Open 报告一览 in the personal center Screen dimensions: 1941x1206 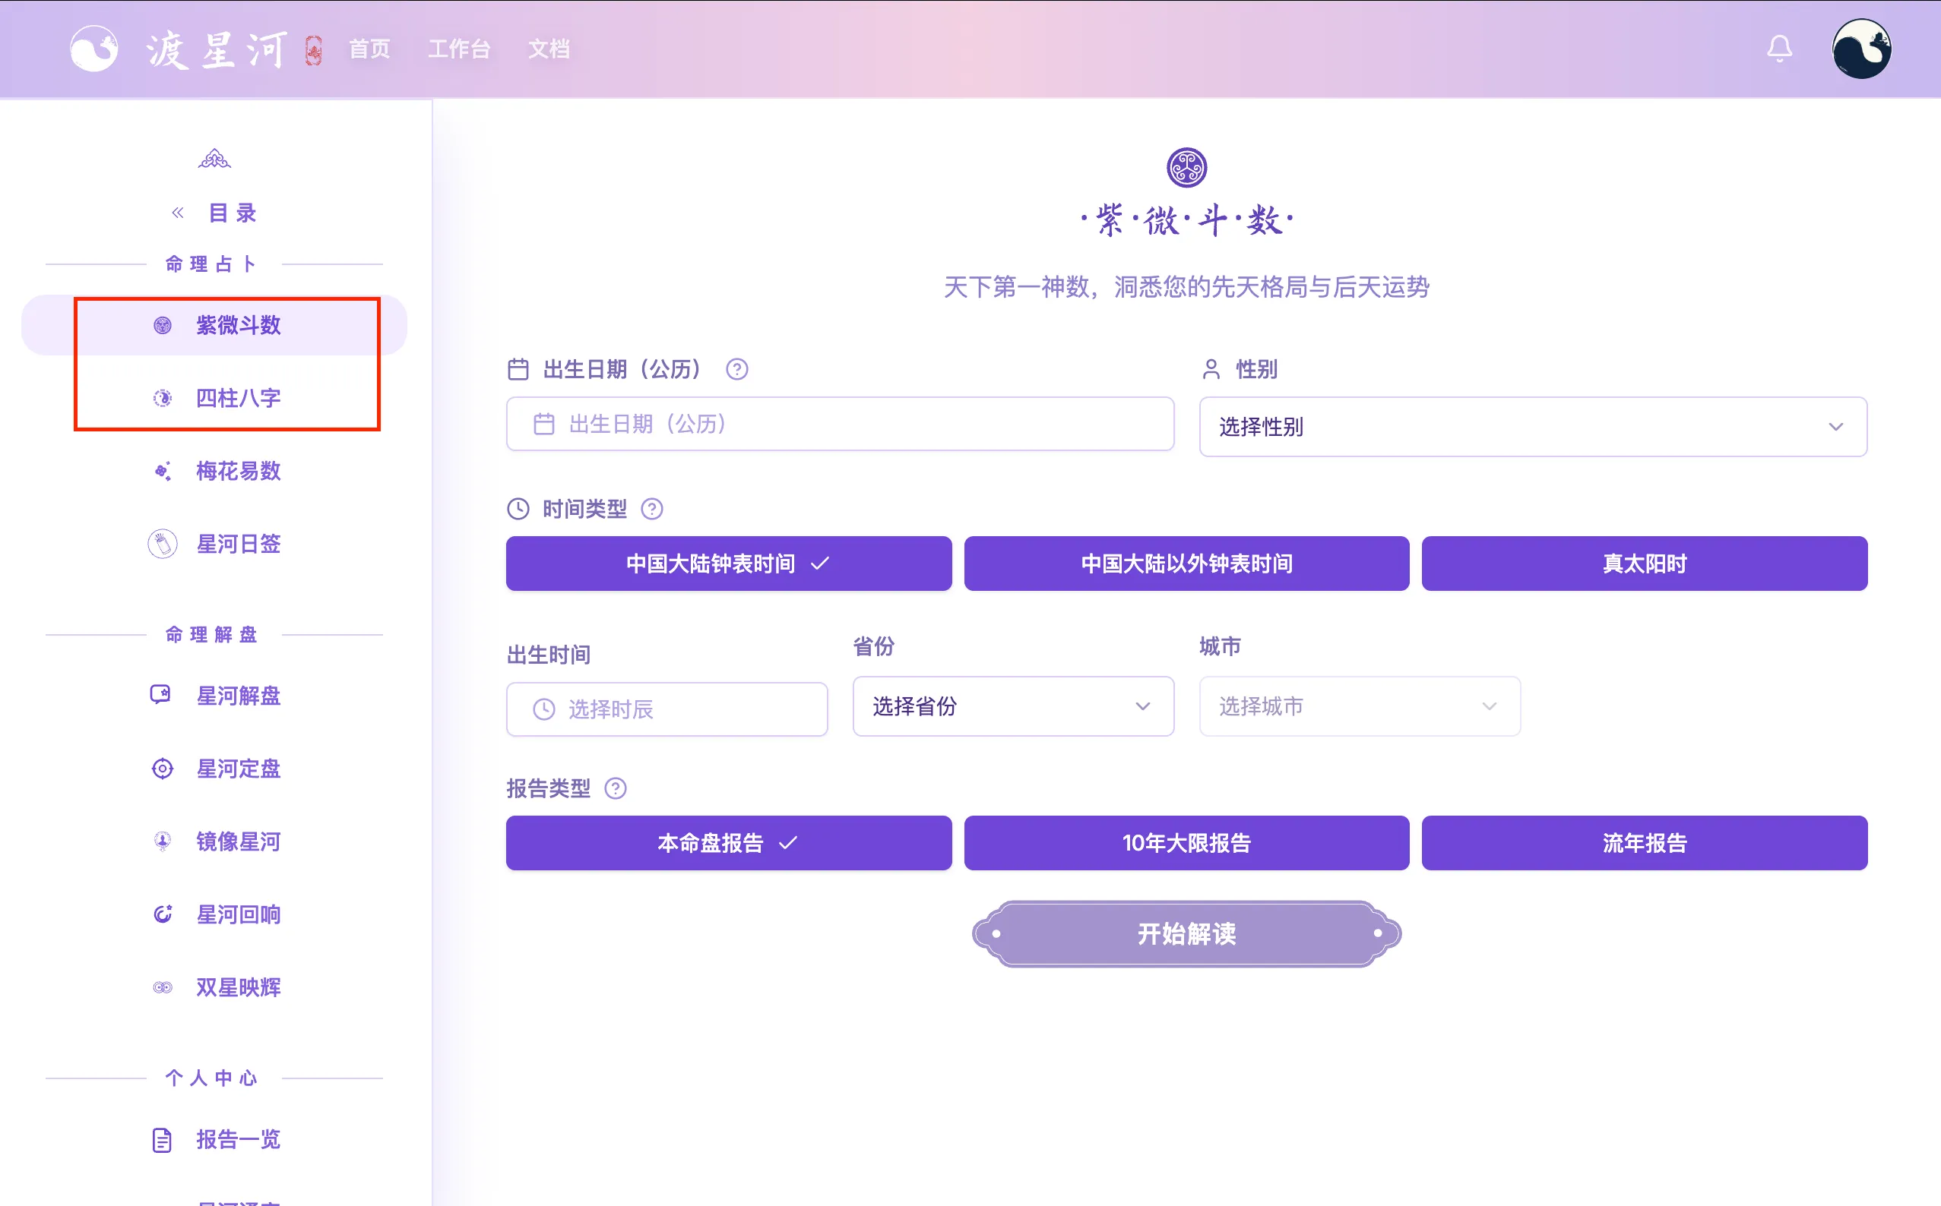237,1139
